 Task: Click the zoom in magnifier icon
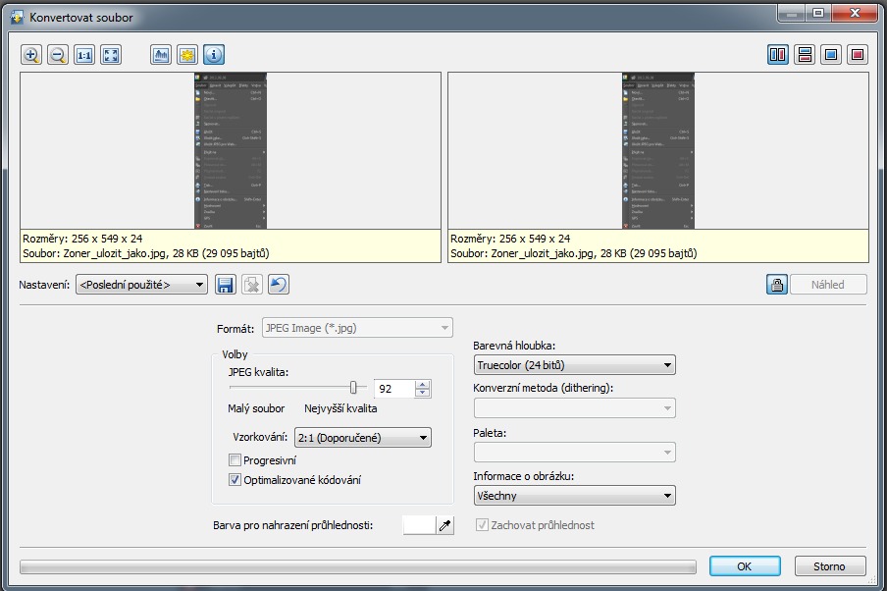click(x=31, y=55)
